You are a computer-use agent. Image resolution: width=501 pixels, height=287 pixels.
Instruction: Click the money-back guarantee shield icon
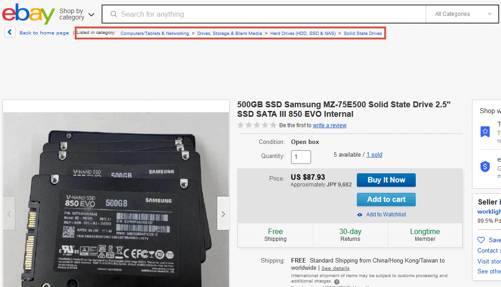[485, 167]
